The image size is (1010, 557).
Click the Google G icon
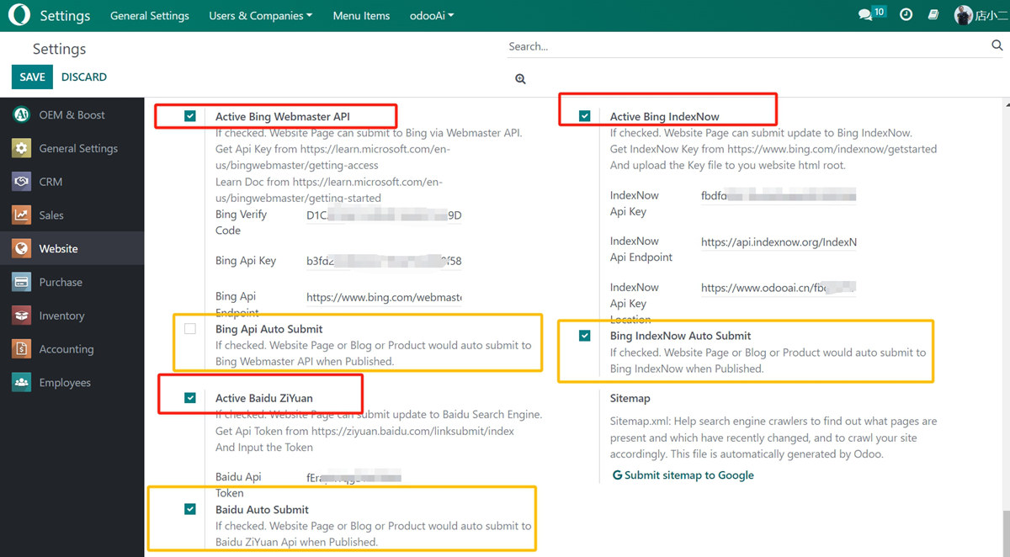coord(617,475)
